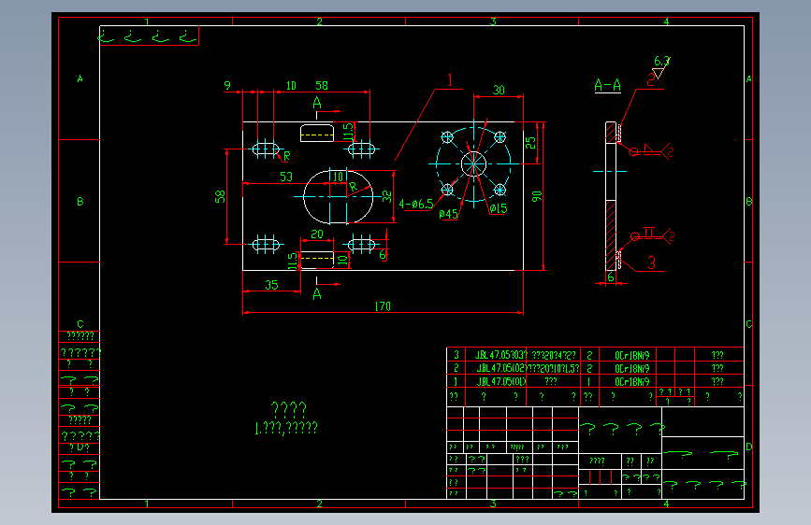Select the vertical 58 dimension on left

point(220,196)
